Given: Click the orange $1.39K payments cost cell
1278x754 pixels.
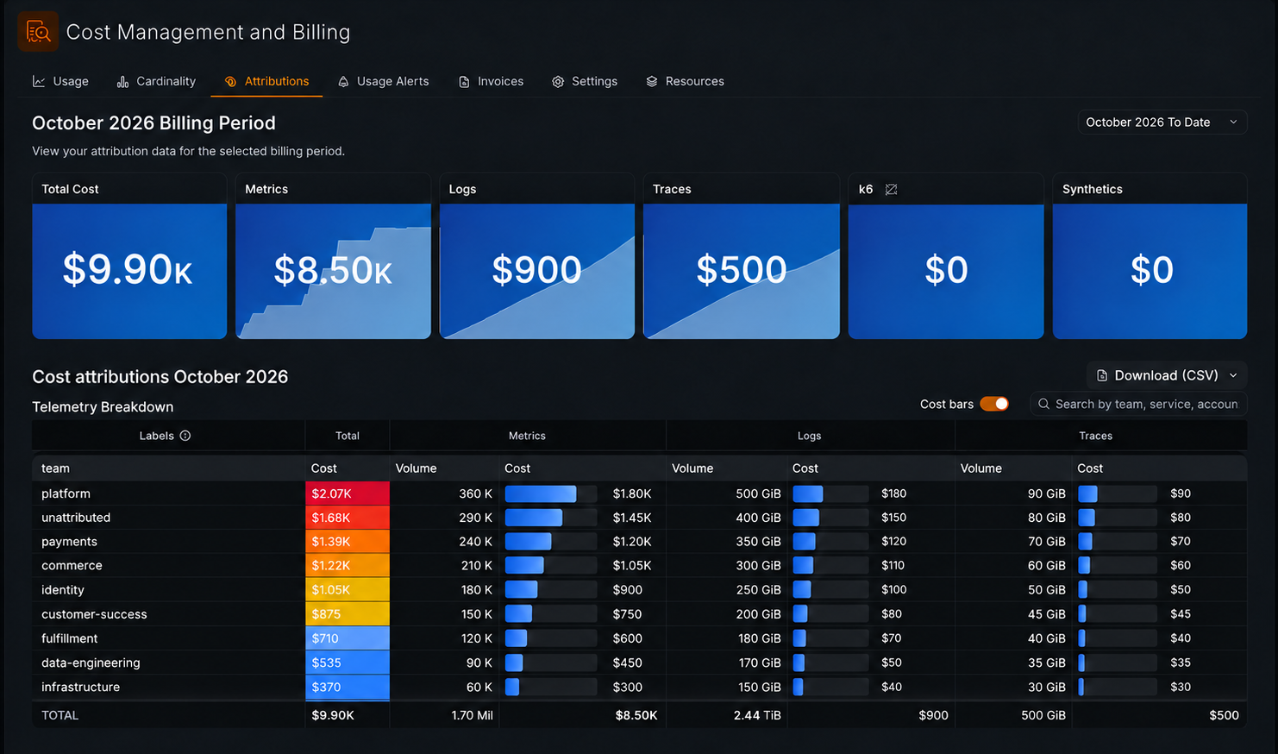Looking at the screenshot, I should (348, 542).
